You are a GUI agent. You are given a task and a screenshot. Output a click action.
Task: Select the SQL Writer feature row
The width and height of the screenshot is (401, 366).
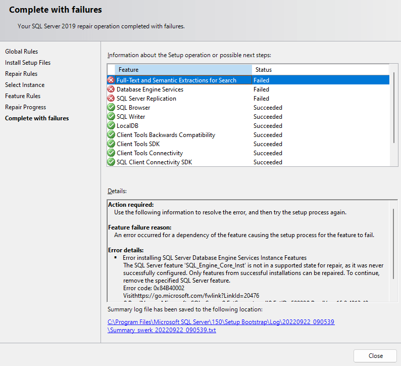click(x=248, y=116)
